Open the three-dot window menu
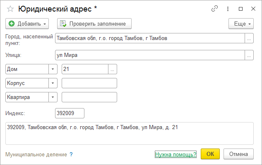 [228, 8]
